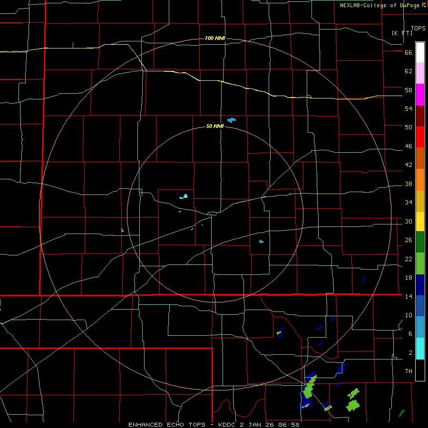Click legend value 14
The width and height of the screenshot is (428, 428).
[409, 296]
